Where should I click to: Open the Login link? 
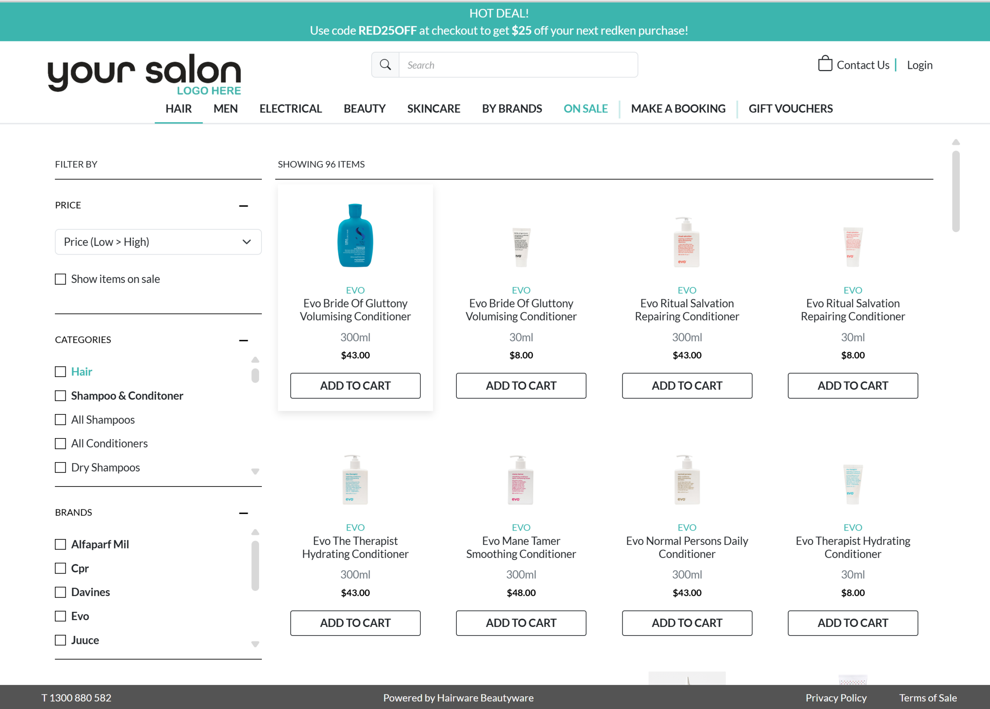point(919,65)
